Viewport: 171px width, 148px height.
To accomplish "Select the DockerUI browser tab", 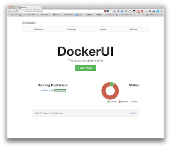I will [30, 7].
